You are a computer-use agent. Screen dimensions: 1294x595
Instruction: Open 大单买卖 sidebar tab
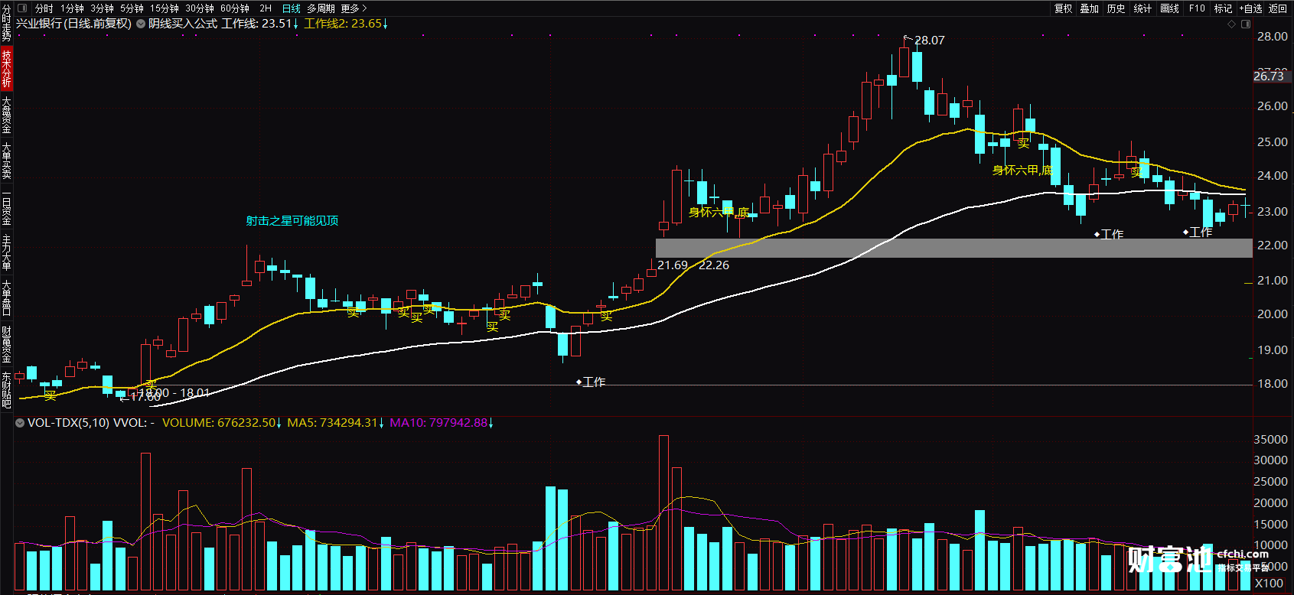6,161
